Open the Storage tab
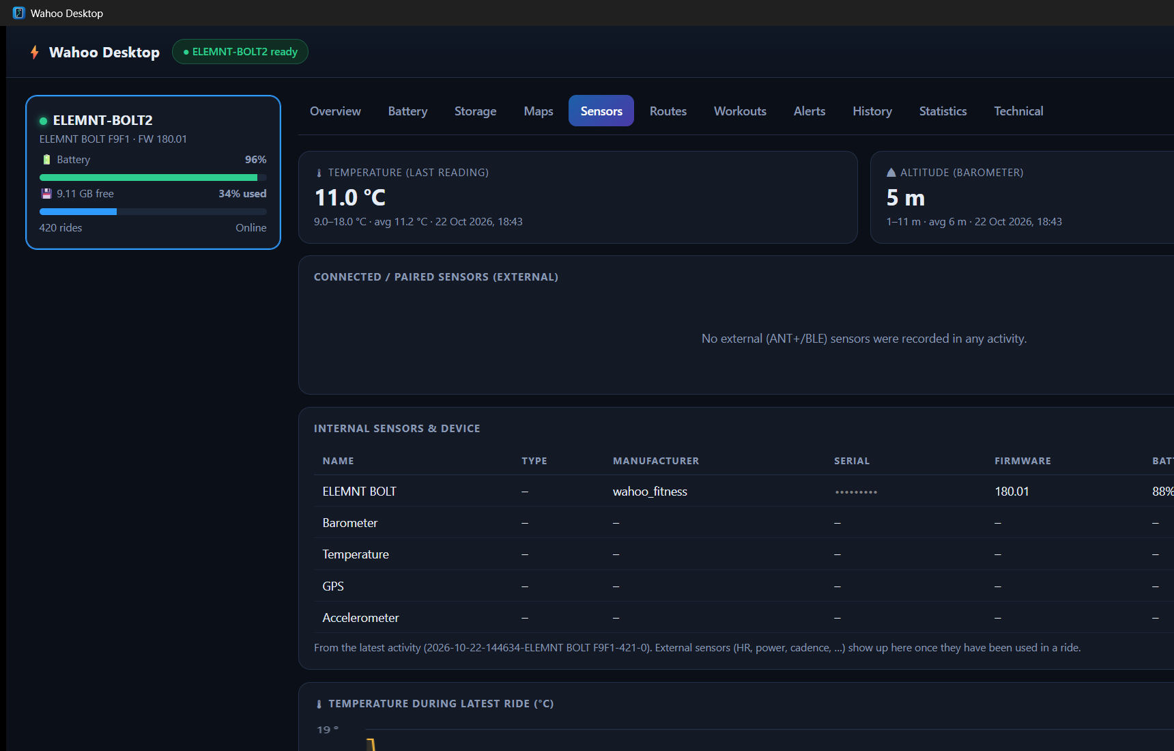This screenshot has height=751, width=1174. pyautogui.click(x=476, y=111)
